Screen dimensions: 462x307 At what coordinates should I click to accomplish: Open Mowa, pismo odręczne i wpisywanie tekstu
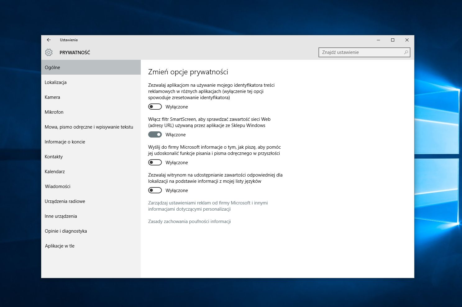[91, 127]
